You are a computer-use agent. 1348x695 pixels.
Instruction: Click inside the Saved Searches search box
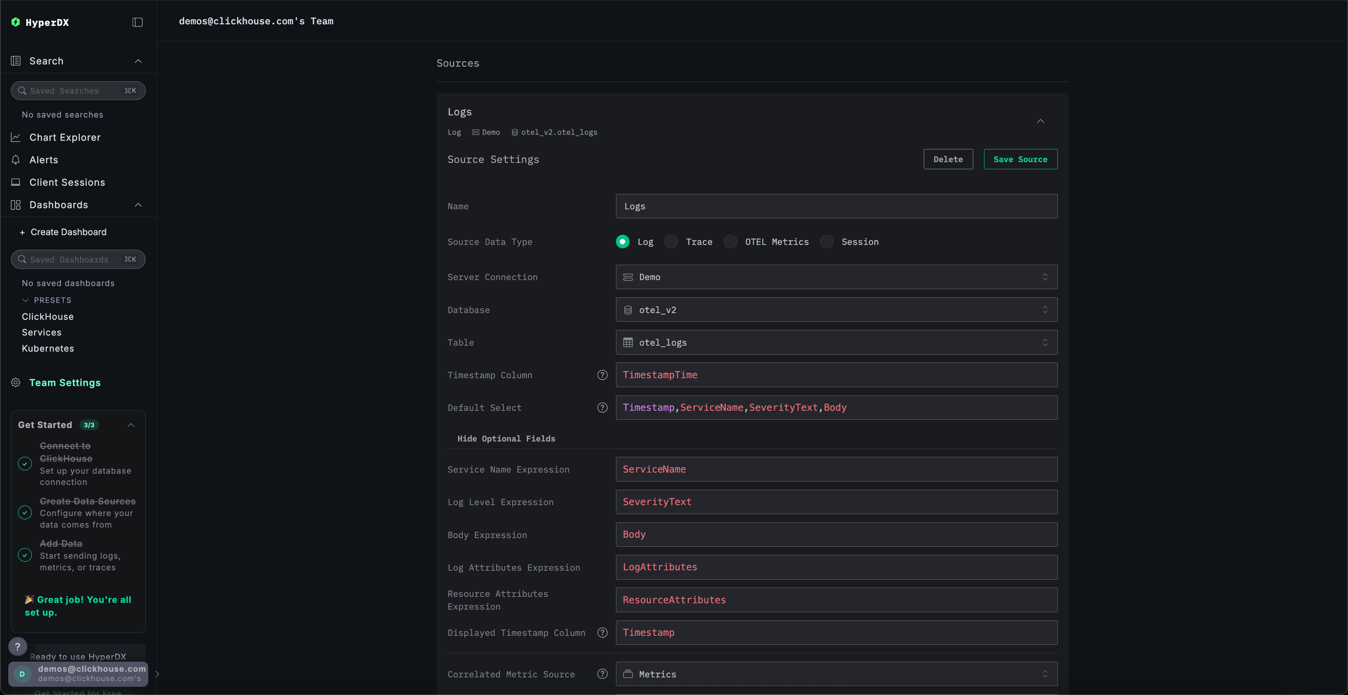click(78, 90)
